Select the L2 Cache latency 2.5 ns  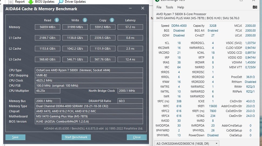[130, 49]
